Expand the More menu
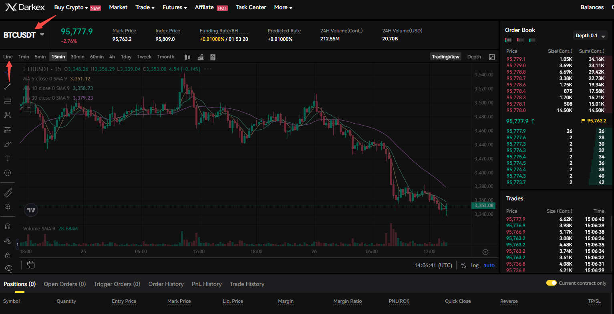614x314 pixels. tap(283, 7)
